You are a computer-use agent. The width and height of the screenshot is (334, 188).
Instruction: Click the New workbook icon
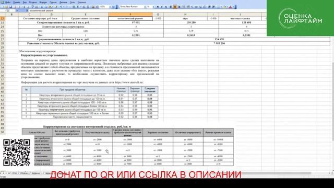(x=2, y=7)
